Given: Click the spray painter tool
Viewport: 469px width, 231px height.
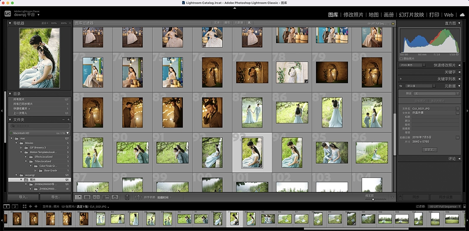Looking at the screenshot, I should pyautogui.click(x=127, y=197).
